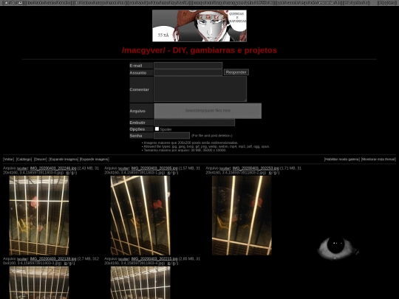Image resolution: width=399 pixels, height=299 pixels.
Task: Go back via the Voltar link
Action: point(8,159)
